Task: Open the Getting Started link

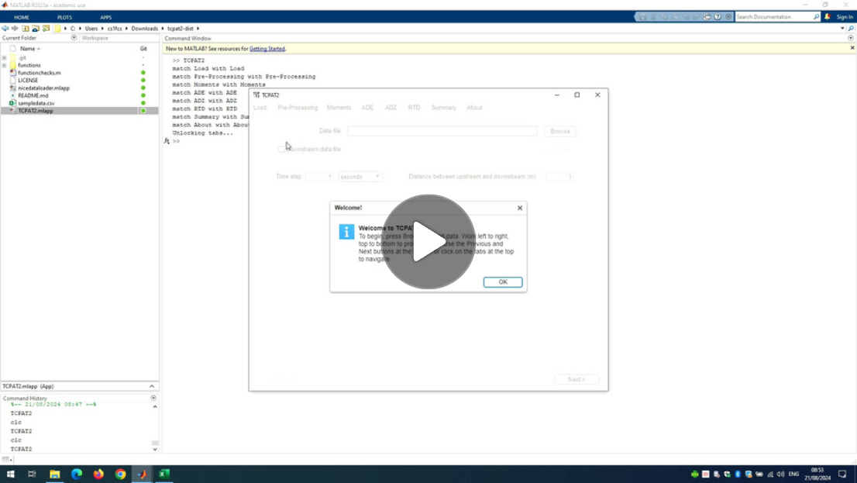Action: pos(267,49)
